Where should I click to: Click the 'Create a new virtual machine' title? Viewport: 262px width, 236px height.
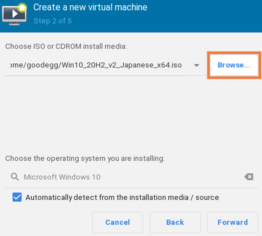point(90,7)
